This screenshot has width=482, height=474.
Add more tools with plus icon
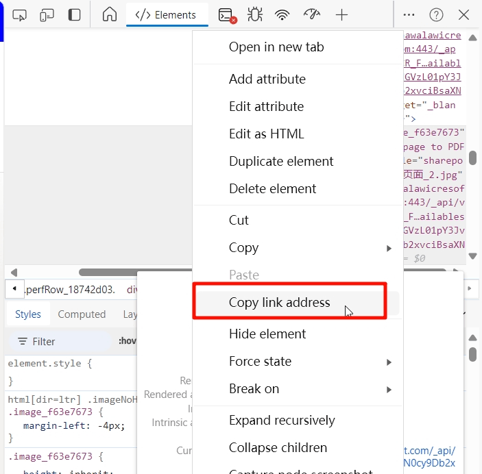tap(341, 15)
